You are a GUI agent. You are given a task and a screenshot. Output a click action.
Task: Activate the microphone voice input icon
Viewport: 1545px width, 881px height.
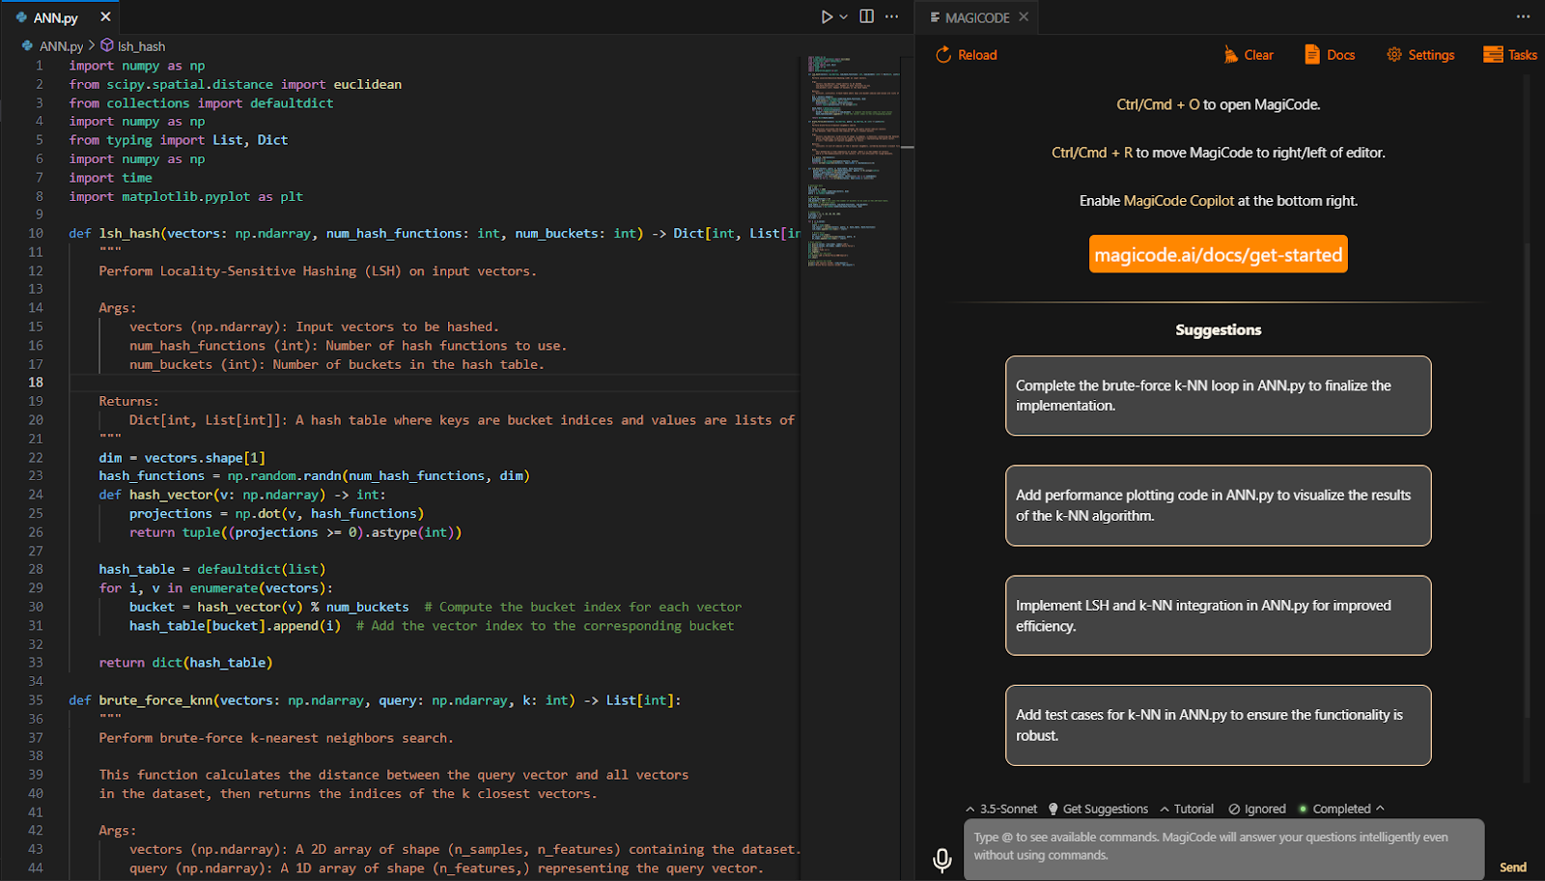(941, 859)
